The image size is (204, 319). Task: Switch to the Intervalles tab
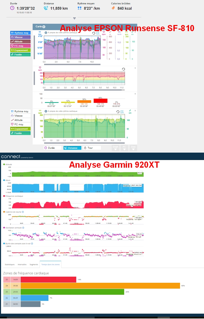(22, 264)
